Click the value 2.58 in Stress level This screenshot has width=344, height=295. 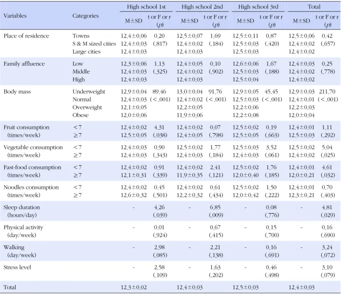click(159, 267)
